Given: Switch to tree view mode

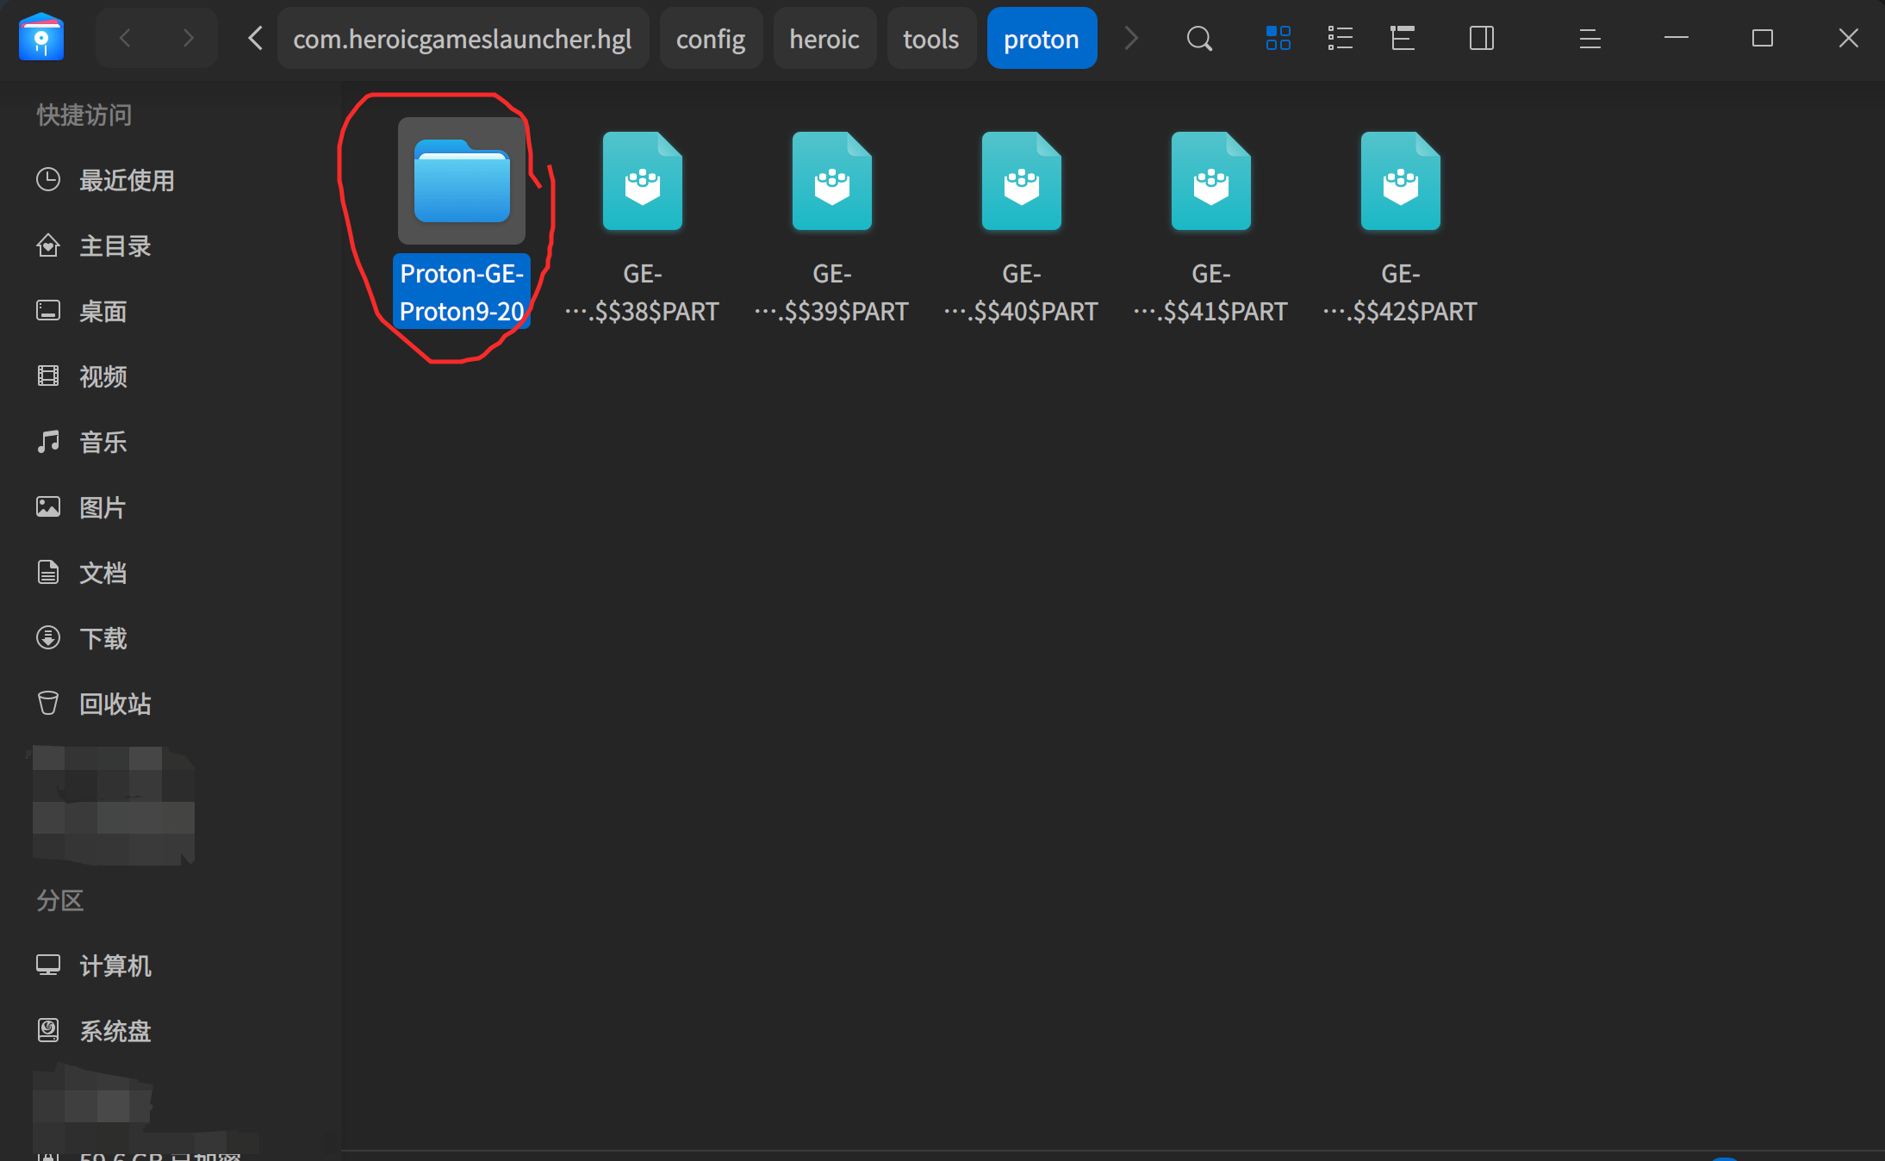Looking at the screenshot, I should (x=1403, y=39).
